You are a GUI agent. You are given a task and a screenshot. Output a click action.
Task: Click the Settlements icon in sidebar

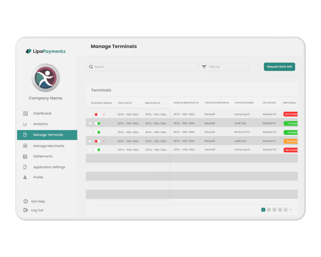26,156
